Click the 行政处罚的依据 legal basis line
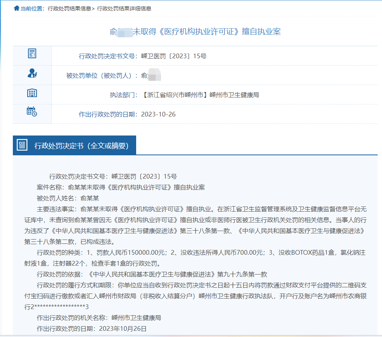This screenshot has height=337, width=382. [152, 274]
